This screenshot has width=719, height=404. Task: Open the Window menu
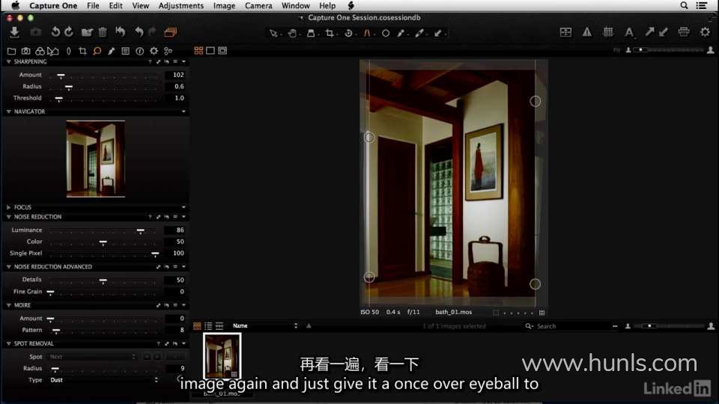coord(296,5)
